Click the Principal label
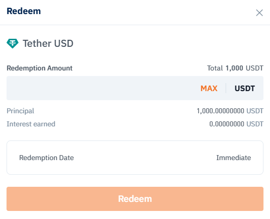 pos(20,111)
